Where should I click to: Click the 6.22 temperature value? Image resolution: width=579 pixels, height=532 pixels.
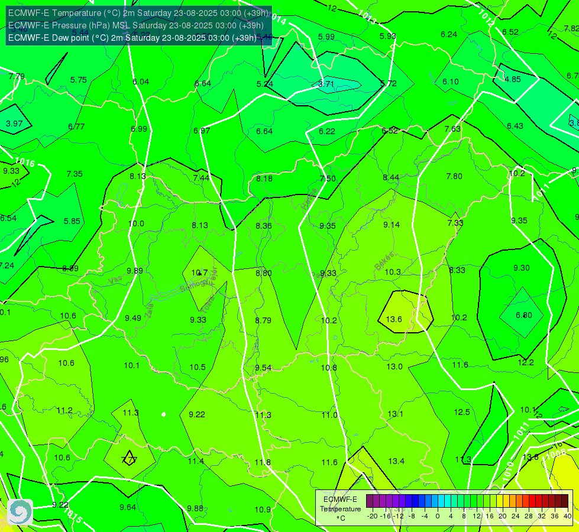pos(327,131)
